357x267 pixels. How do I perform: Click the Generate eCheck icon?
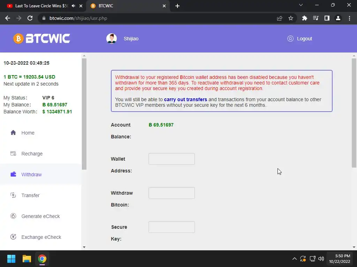coord(13,216)
